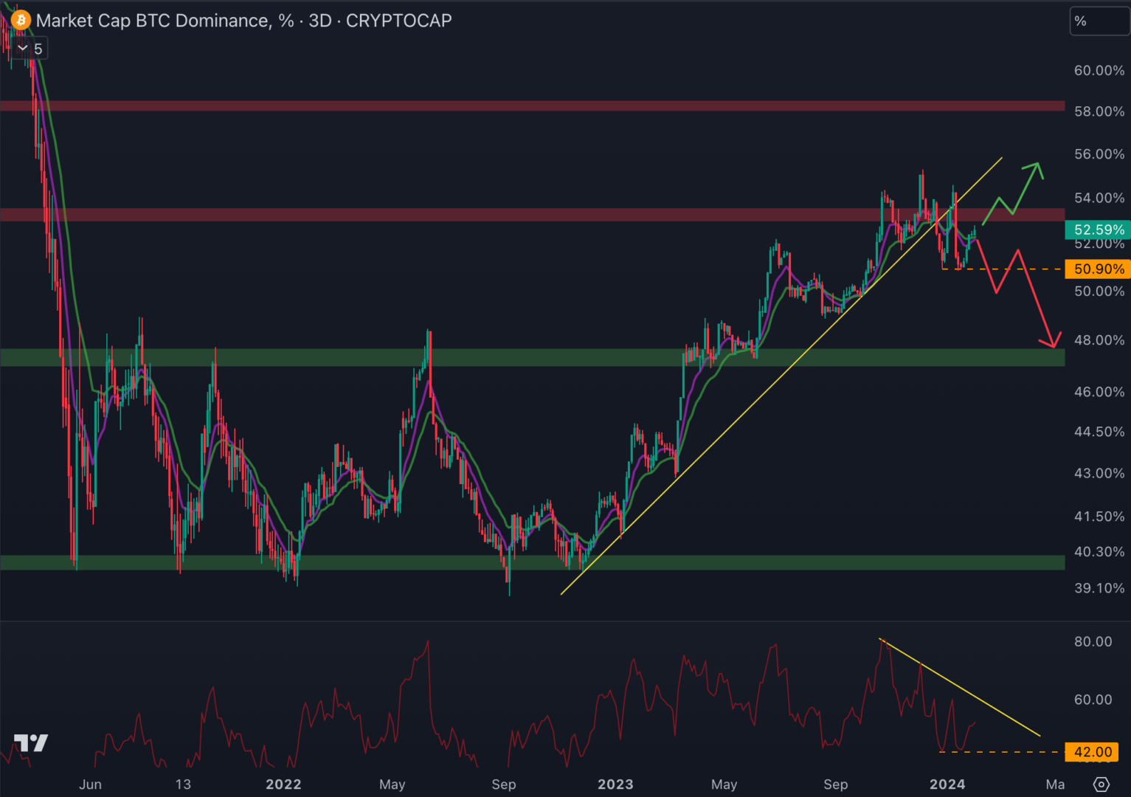
Task: Click the Market Cap BTC Dominance title
Action: pos(243,21)
